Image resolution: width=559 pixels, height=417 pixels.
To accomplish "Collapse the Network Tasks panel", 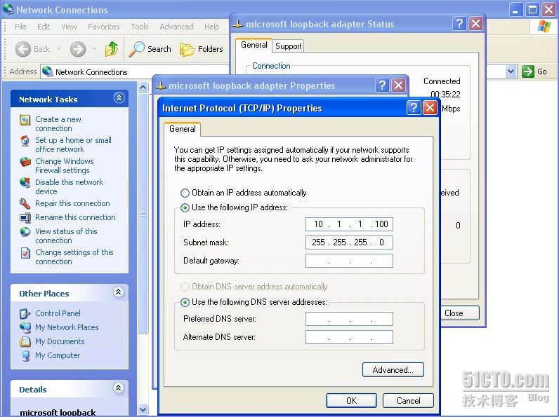I will 119,98.
